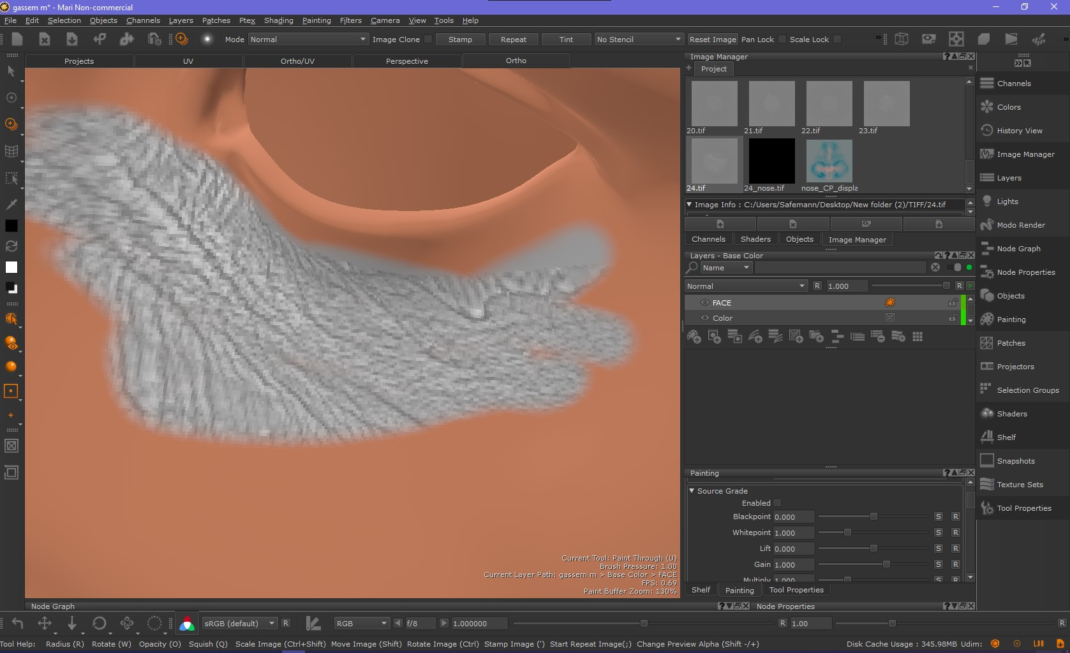Open the Objects palette from sidebar
This screenshot has width=1070, height=653.
coord(1010,296)
